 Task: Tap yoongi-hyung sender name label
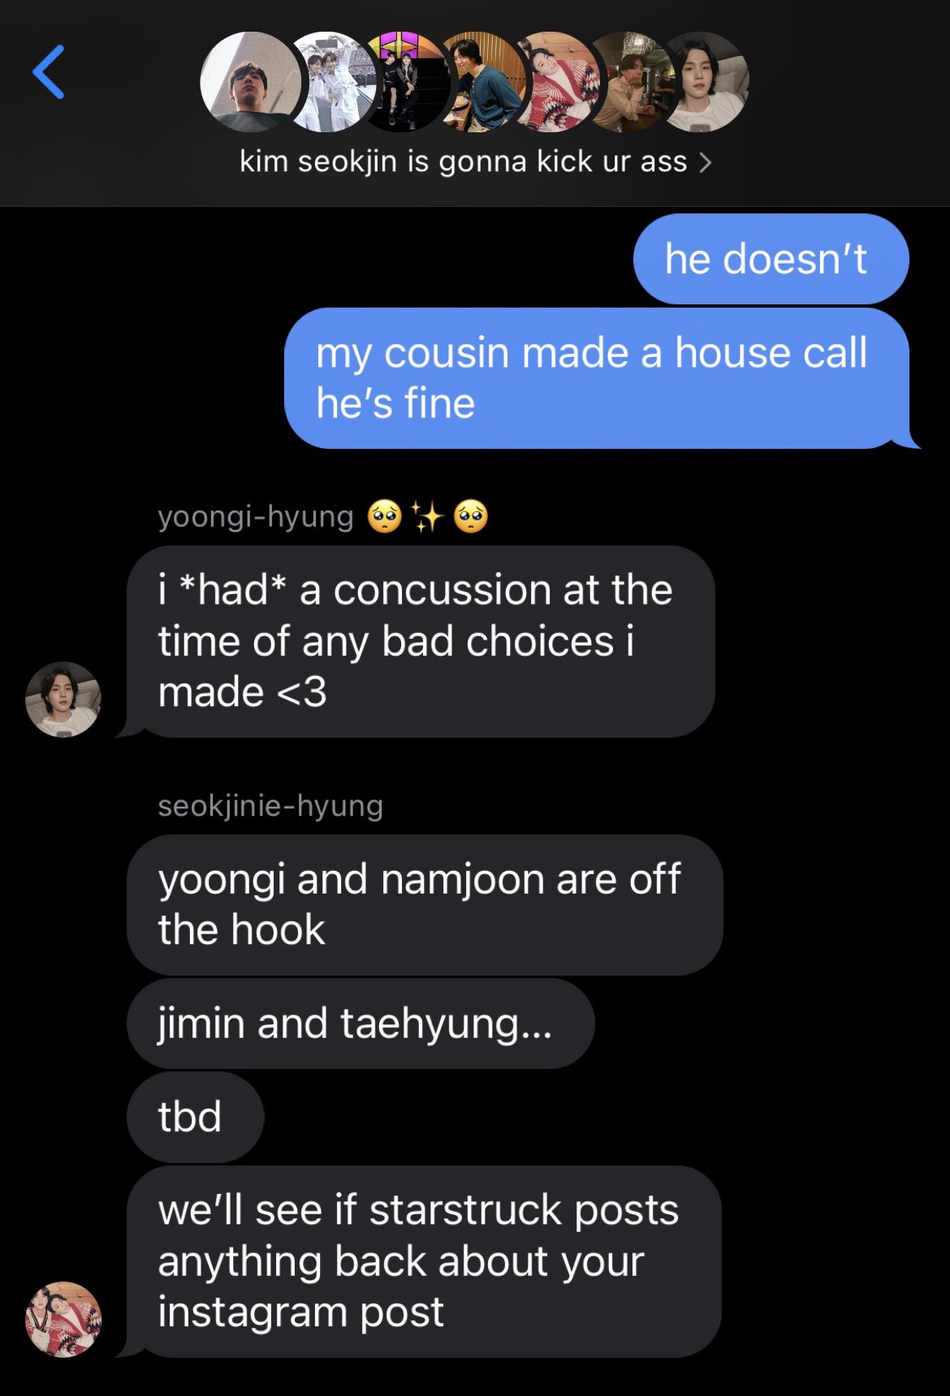256,516
